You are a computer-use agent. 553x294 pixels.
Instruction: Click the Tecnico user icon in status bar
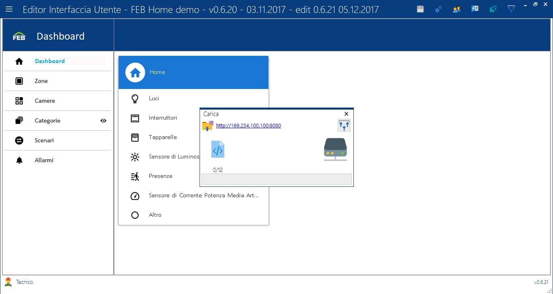[x=8, y=281]
